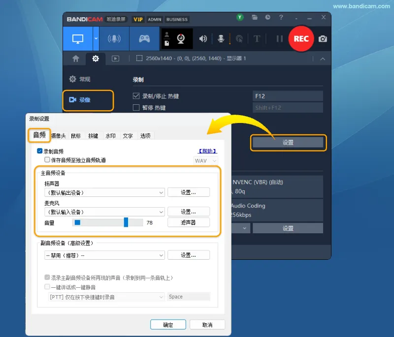Screen dimensions: 394x337
Task: Toggle 混录主副音频设备 checkbox
Action: (x=47, y=277)
